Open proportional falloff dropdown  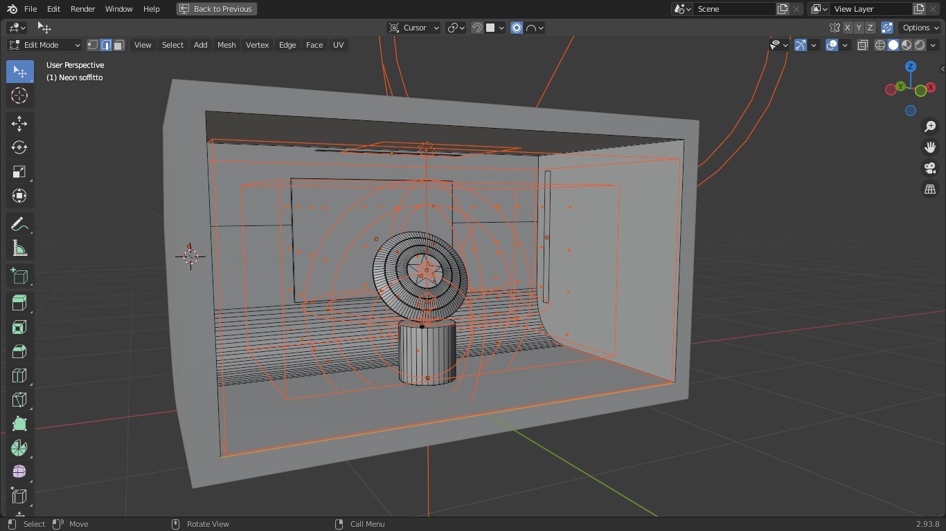click(x=535, y=28)
